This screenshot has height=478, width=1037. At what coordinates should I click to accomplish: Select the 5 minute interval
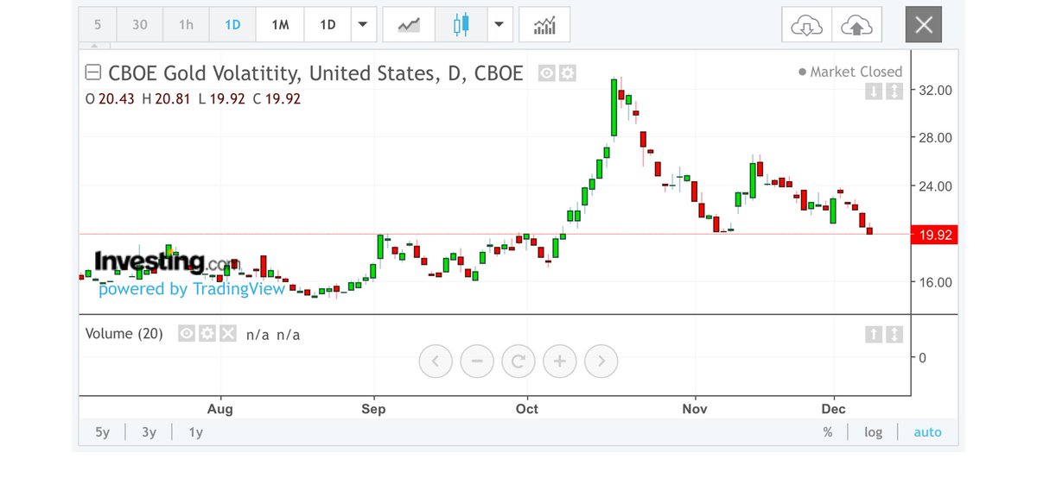click(97, 25)
